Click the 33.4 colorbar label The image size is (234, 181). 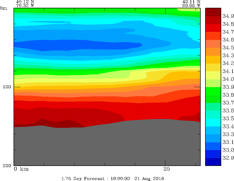pyautogui.click(x=228, y=126)
